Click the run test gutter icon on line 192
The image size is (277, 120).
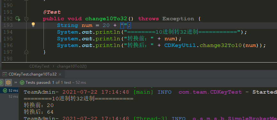18,19
